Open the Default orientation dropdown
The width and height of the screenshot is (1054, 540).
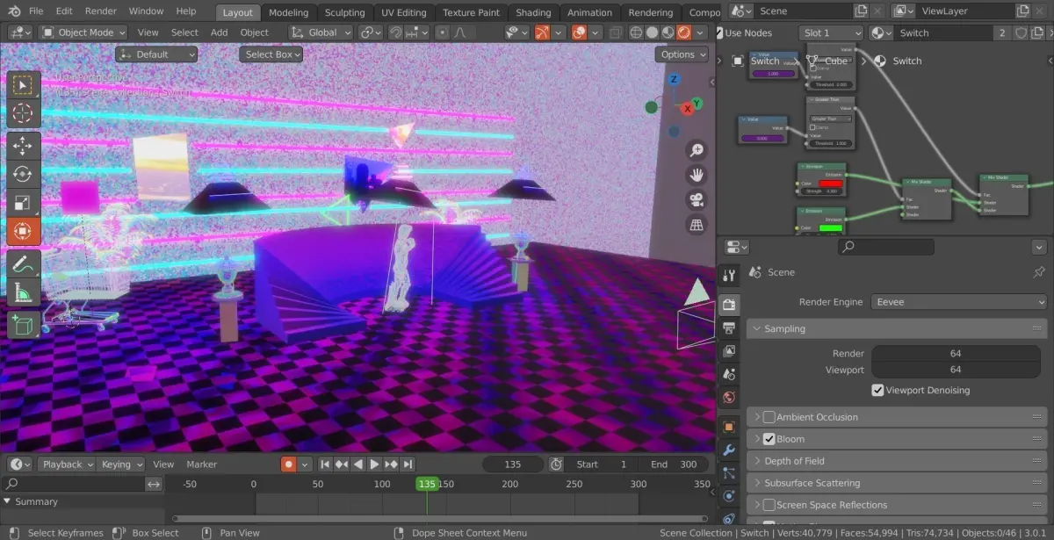click(x=156, y=54)
